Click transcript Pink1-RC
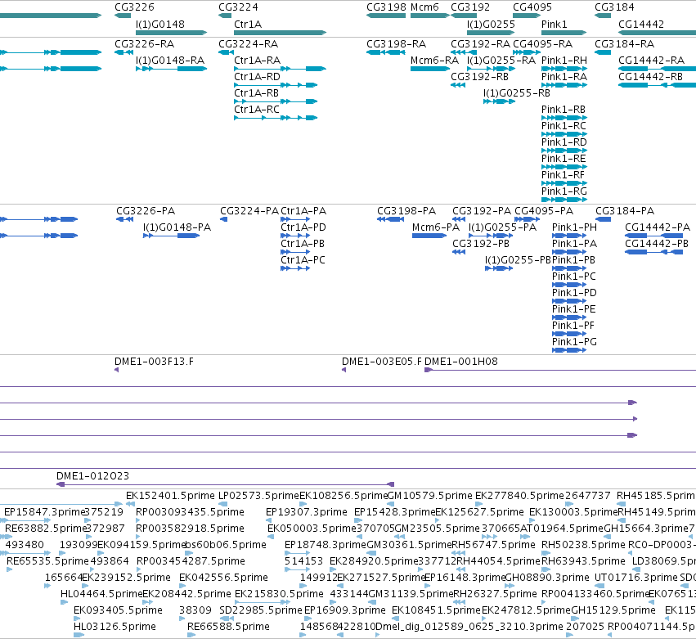Screen dimensions: 696x639 tap(564, 126)
